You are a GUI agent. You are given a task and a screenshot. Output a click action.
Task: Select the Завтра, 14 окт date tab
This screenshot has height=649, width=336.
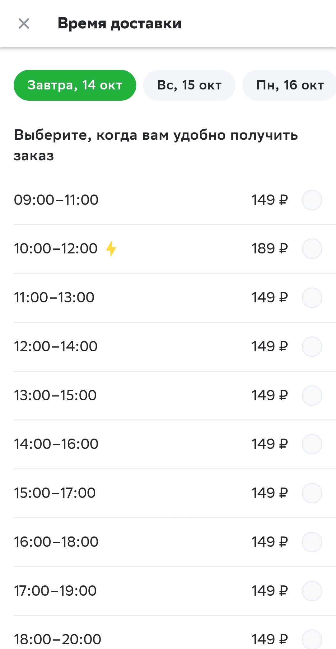click(75, 85)
